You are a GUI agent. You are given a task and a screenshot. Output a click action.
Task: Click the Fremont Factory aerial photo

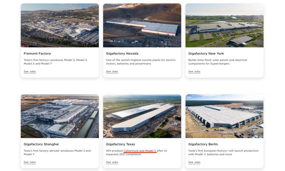pyautogui.click(x=60, y=25)
